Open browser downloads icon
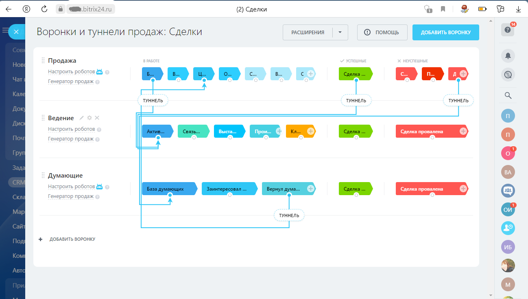Image resolution: width=528 pixels, height=299 pixels. (518, 9)
